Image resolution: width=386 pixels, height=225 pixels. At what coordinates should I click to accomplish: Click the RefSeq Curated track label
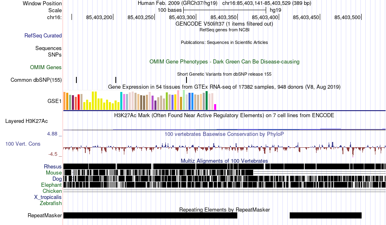click(43, 35)
